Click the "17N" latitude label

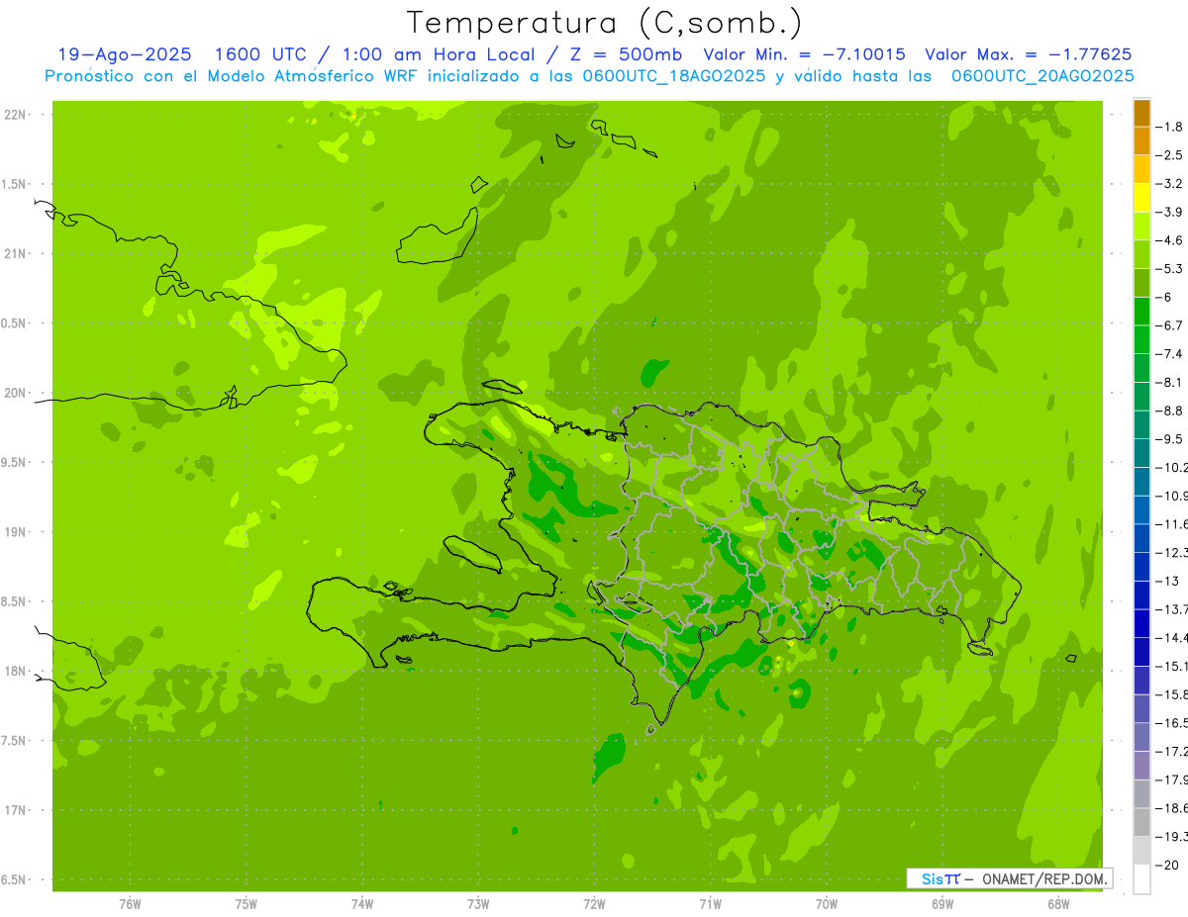[x=14, y=810]
